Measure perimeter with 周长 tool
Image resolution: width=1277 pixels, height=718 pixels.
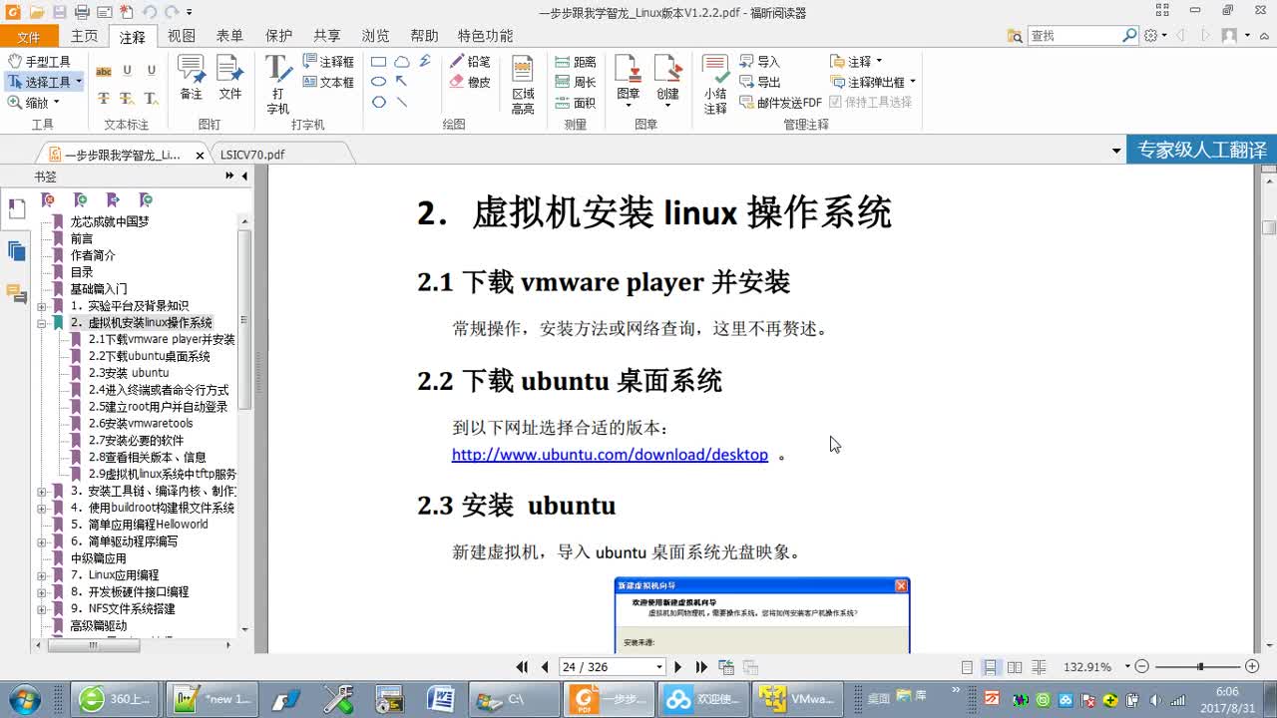pos(576,82)
